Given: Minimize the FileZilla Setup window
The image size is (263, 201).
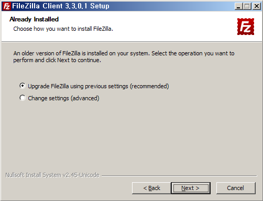Looking at the screenshot, I should (238, 6).
